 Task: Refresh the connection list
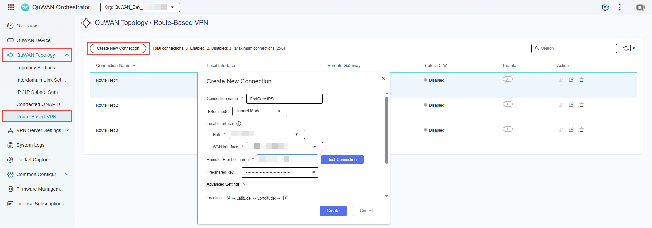point(626,48)
